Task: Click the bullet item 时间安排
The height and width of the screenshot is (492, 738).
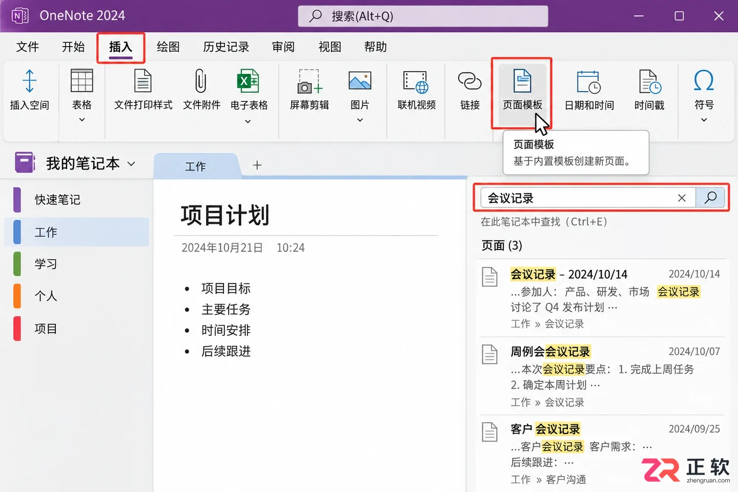Action: pyautogui.click(x=226, y=331)
